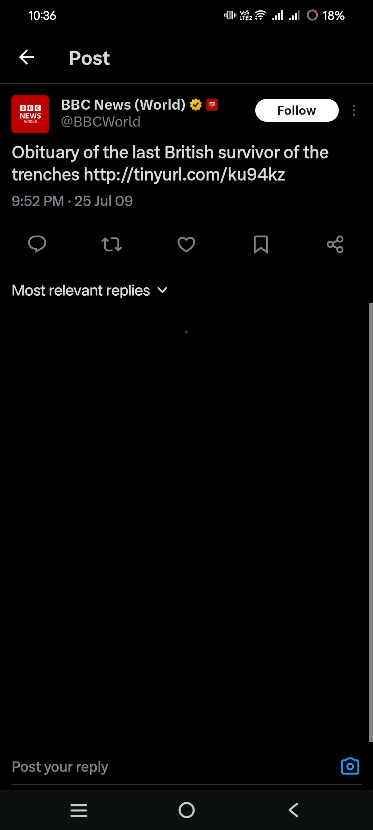Attach a photo using the camera icon
The height and width of the screenshot is (830, 373).
[x=350, y=766]
